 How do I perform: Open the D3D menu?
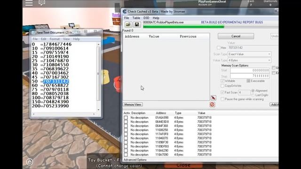146,18
